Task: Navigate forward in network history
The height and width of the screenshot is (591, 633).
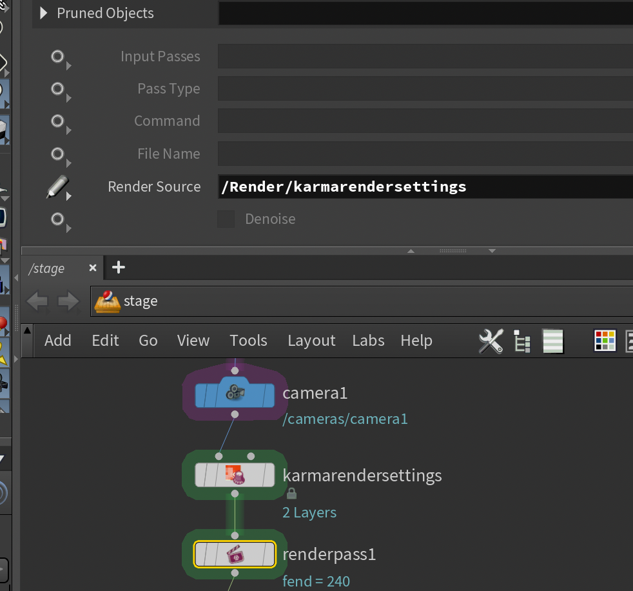Action: [x=68, y=301]
